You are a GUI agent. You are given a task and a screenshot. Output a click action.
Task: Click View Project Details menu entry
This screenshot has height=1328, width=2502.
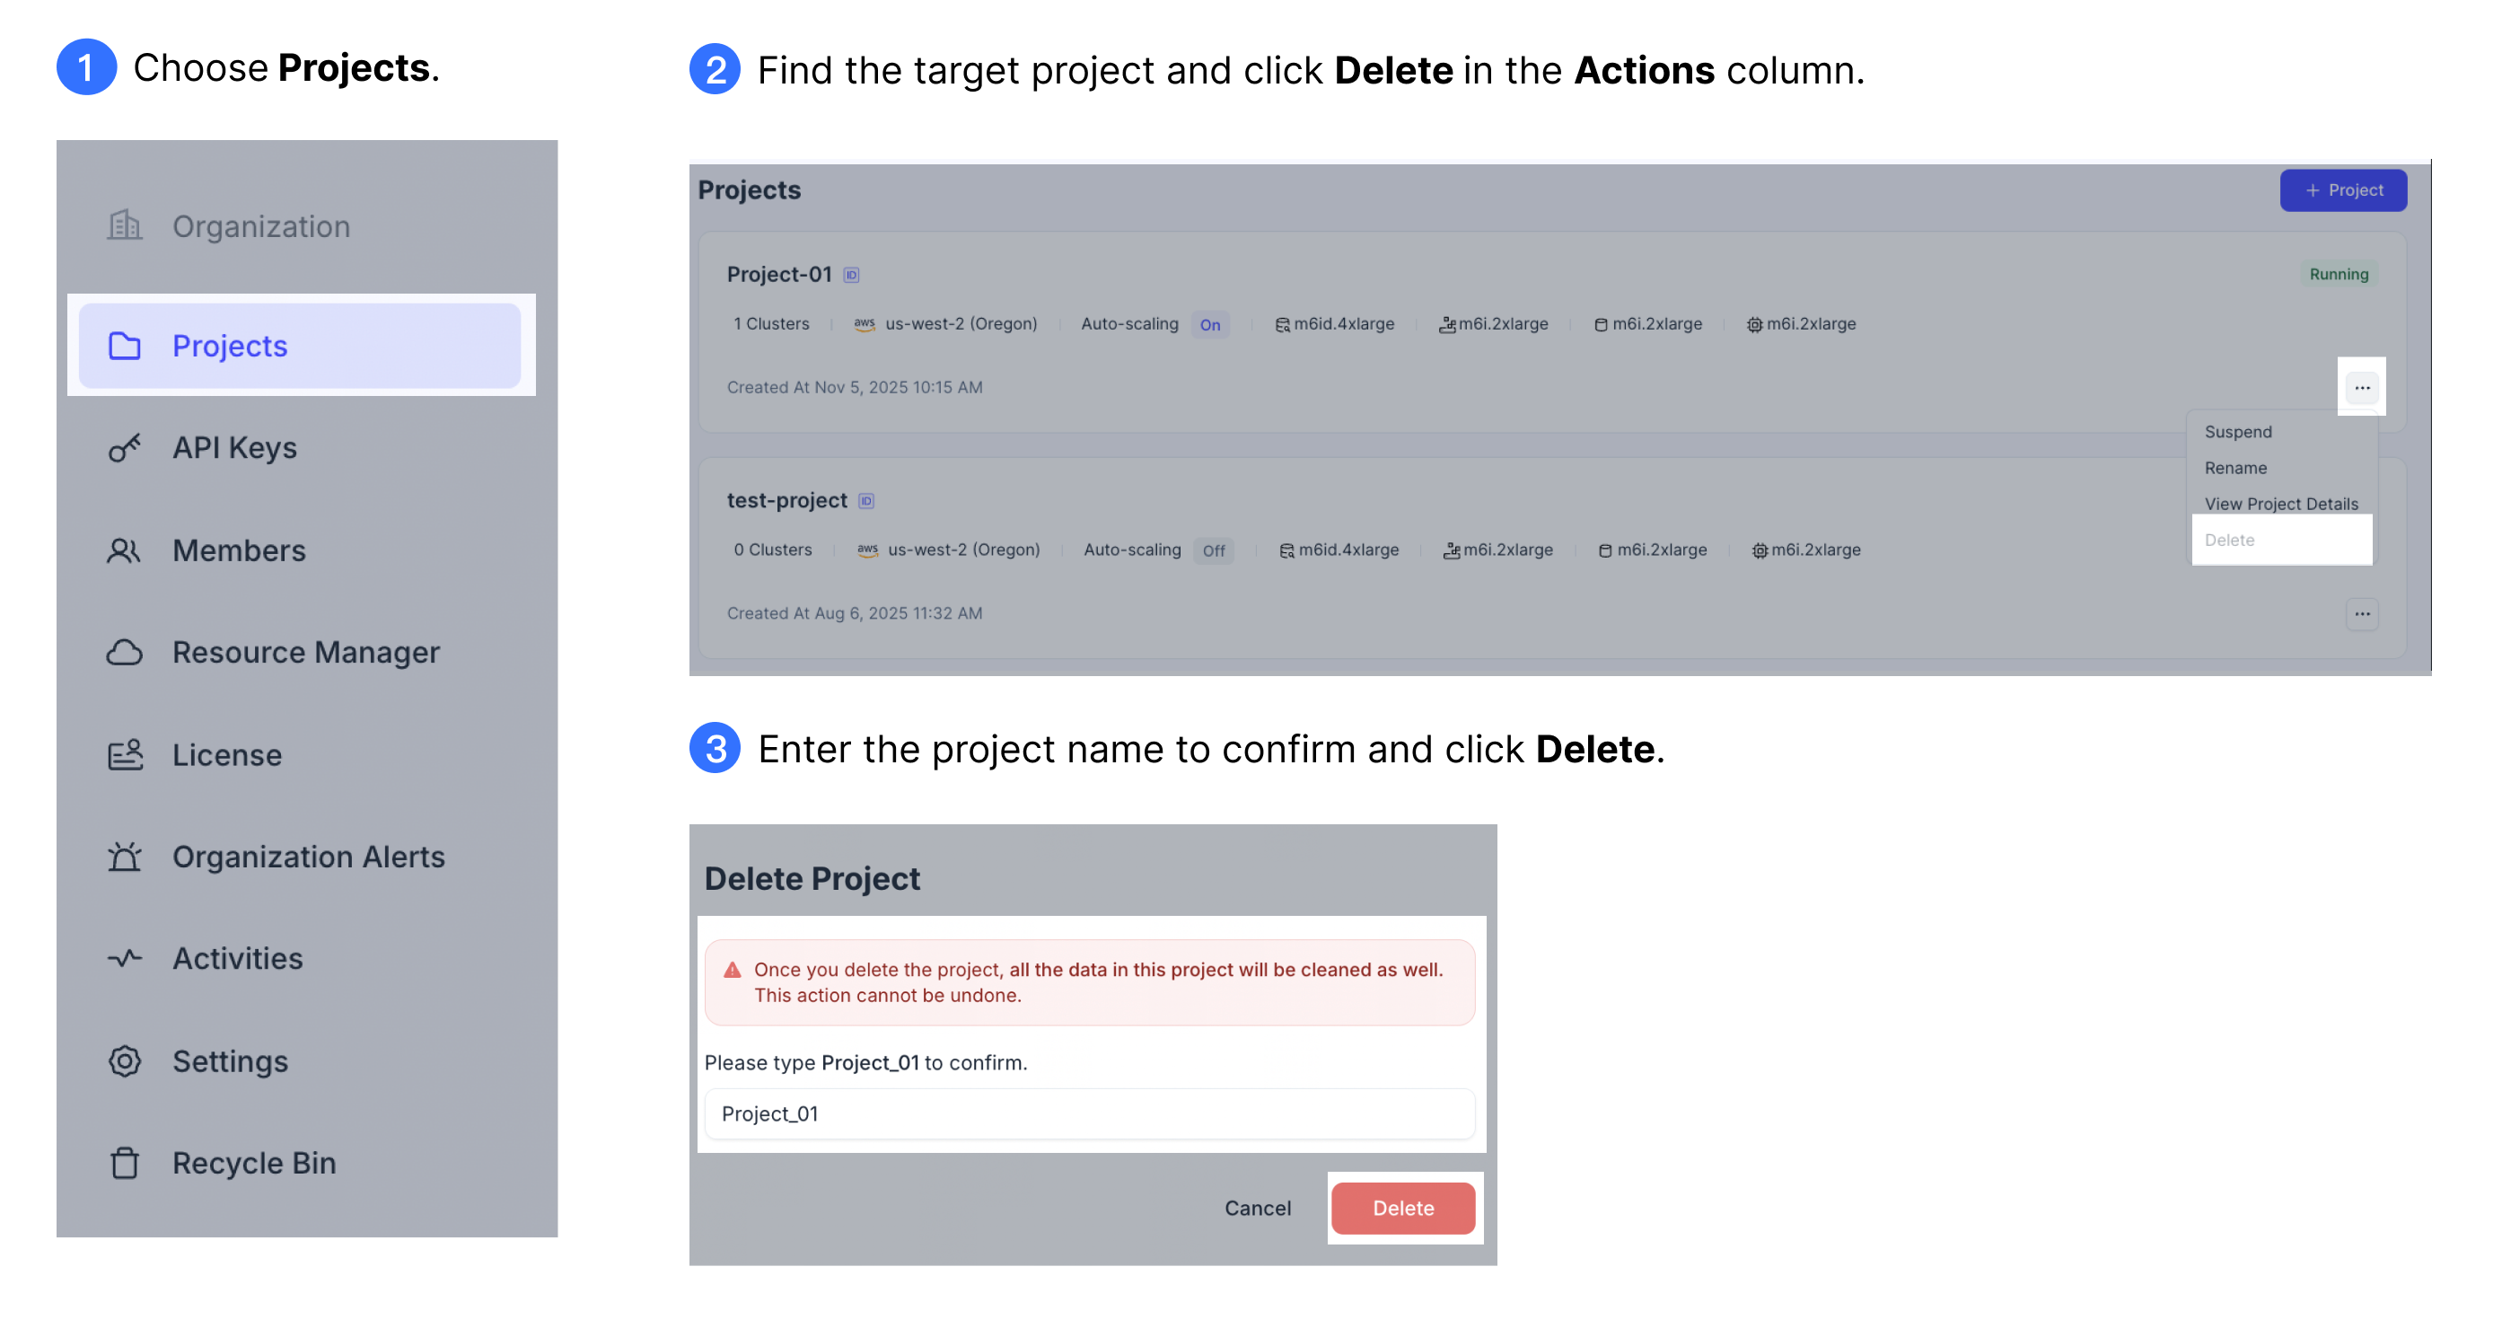tap(2280, 503)
